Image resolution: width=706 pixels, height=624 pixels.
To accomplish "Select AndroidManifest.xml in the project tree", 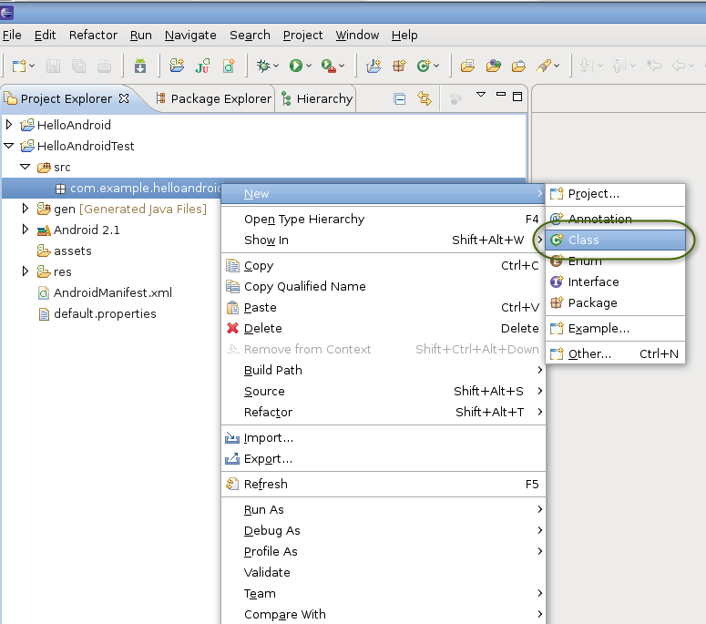I will [x=112, y=292].
